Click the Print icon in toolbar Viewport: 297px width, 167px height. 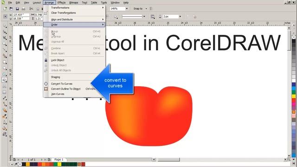[23, 9]
